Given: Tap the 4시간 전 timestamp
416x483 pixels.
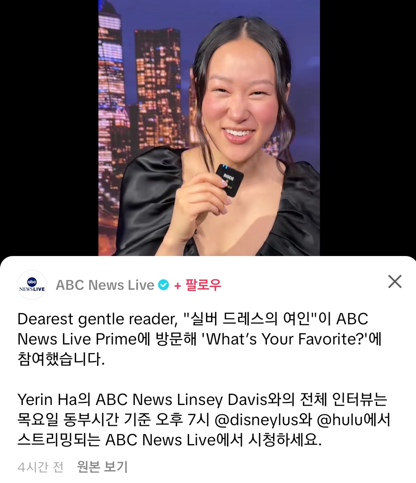Looking at the screenshot, I should [40, 467].
